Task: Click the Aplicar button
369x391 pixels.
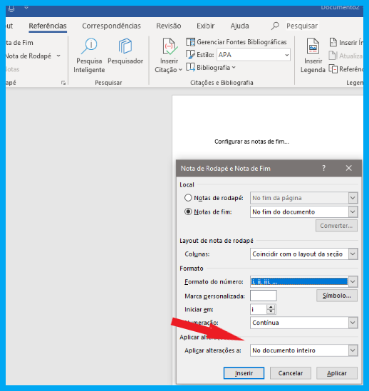Action: pos(337,373)
